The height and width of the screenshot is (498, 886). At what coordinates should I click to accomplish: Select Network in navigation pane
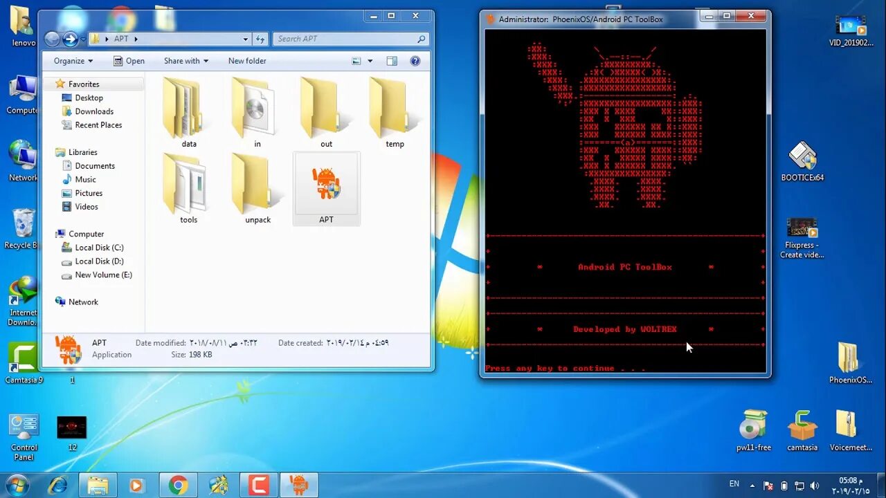click(83, 302)
